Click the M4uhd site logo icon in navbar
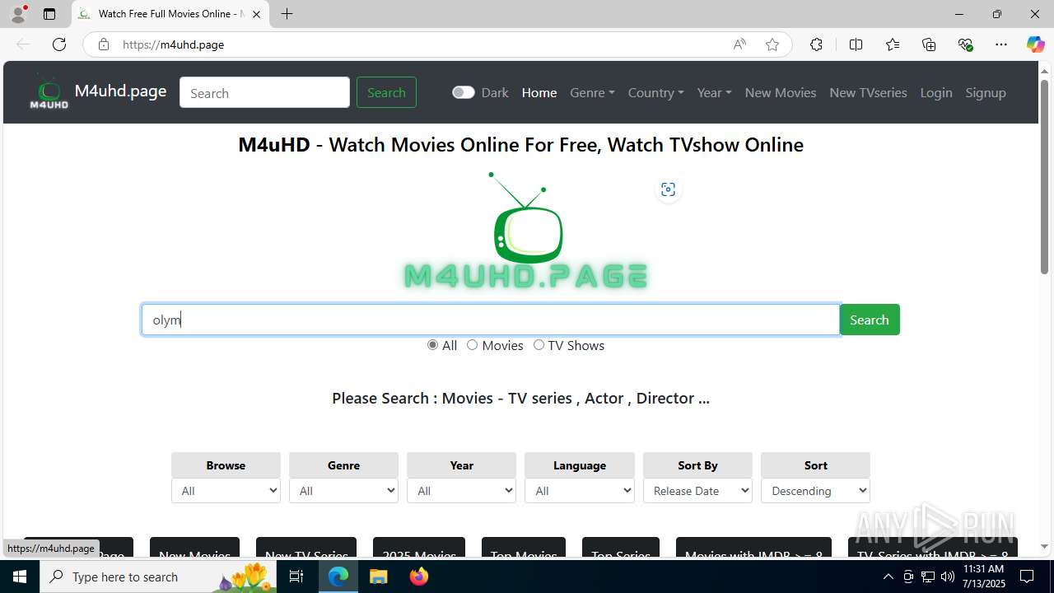This screenshot has width=1054, height=593. (49, 92)
